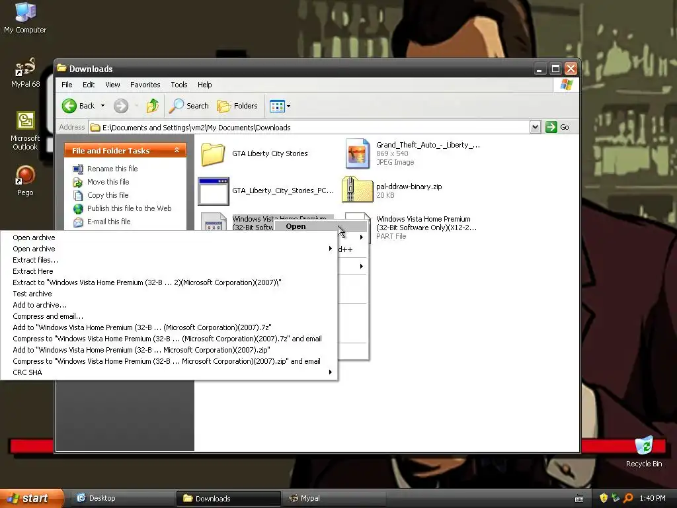Click the Start button
The width and height of the screenshot is (677, 508).
31,498
